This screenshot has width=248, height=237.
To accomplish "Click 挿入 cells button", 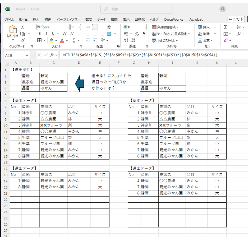I will [204, 27].
